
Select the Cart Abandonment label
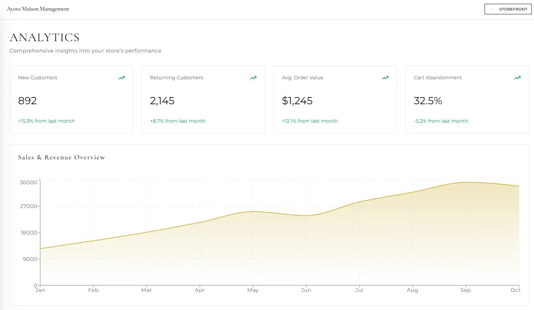click(438, 77)
